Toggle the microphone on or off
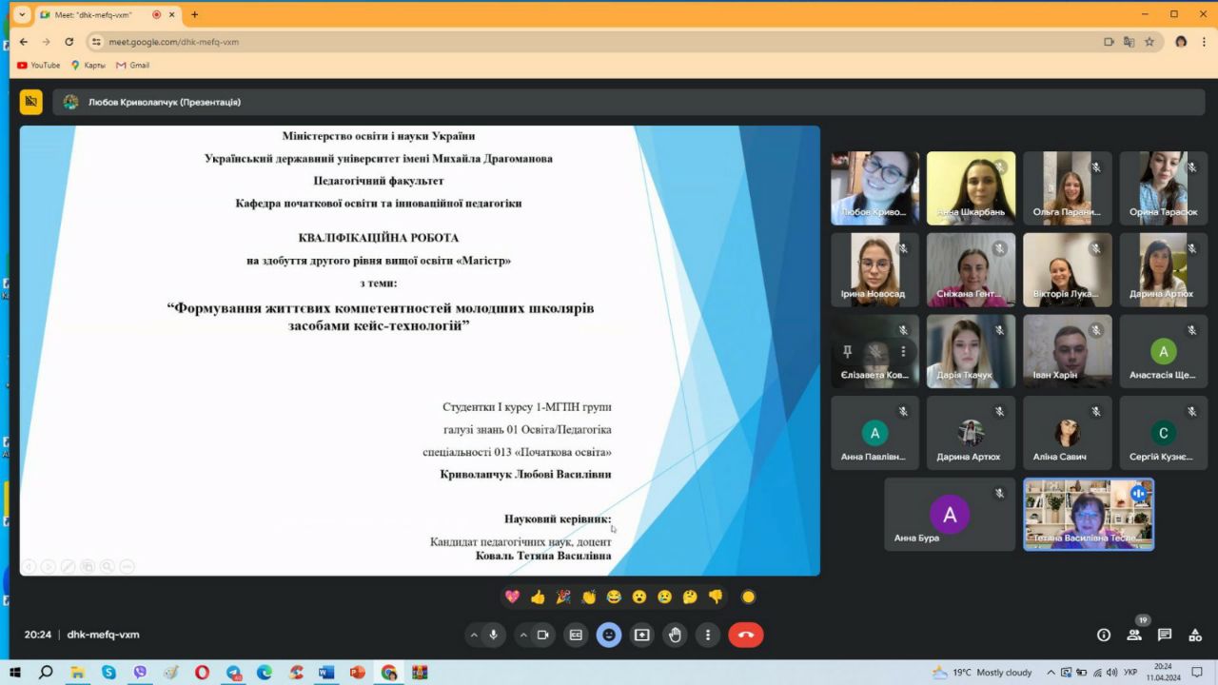The width and height of the screenshot is (1218, 685). 493,635
